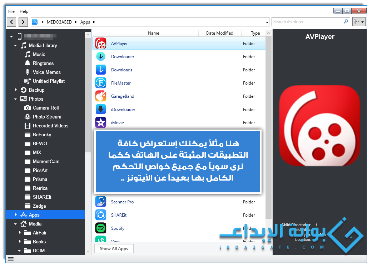Image resolution: width=367 pixels, height=263 pixels.
Task: Click the sidebar scrollbar up arrow
Action: (88, 35)
